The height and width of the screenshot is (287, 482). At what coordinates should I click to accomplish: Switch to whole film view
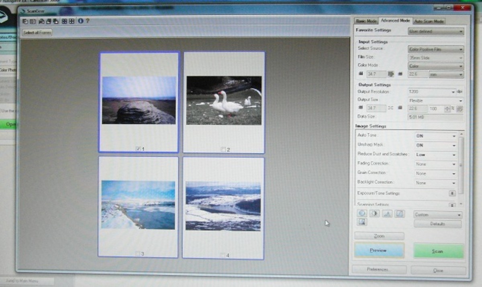(71, 22)
